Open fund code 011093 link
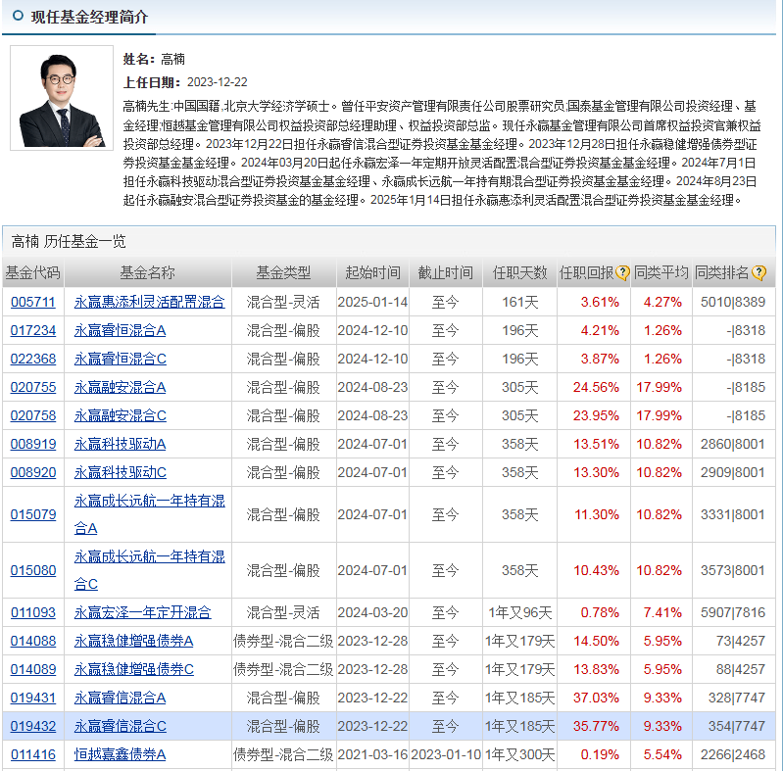This screenshot has width=783, height=771. tap(33, 612)
